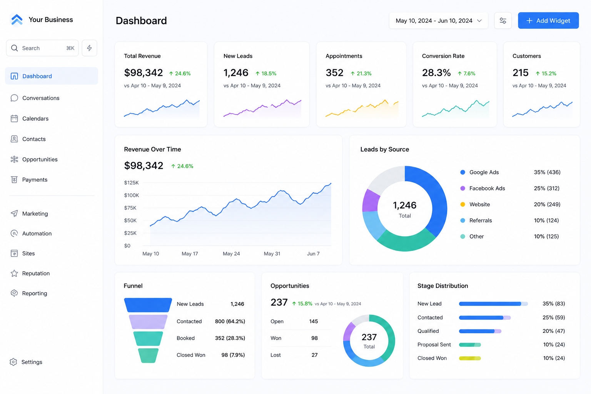This screenshot has width=591, height=394.
Task: Open the date range dropdown
Action: 439,21
